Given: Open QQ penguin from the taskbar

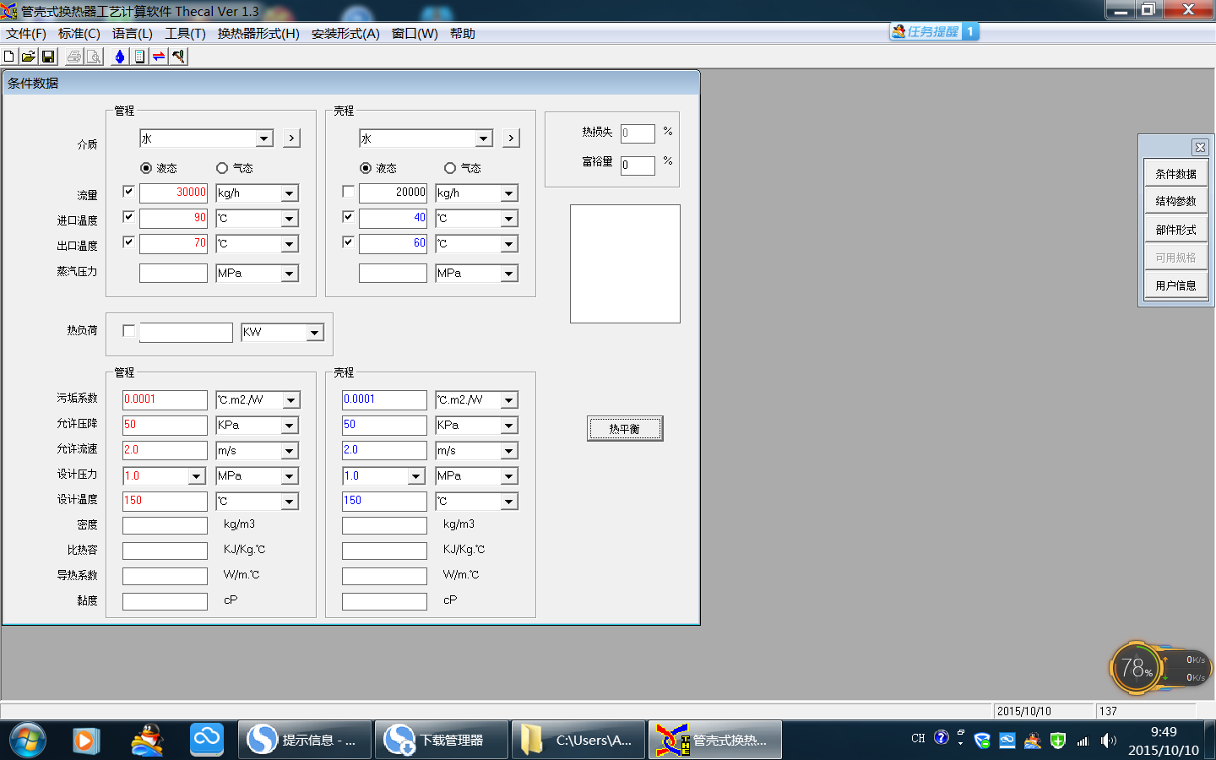Looking at the screenshot, I should (x=148, y=741).
